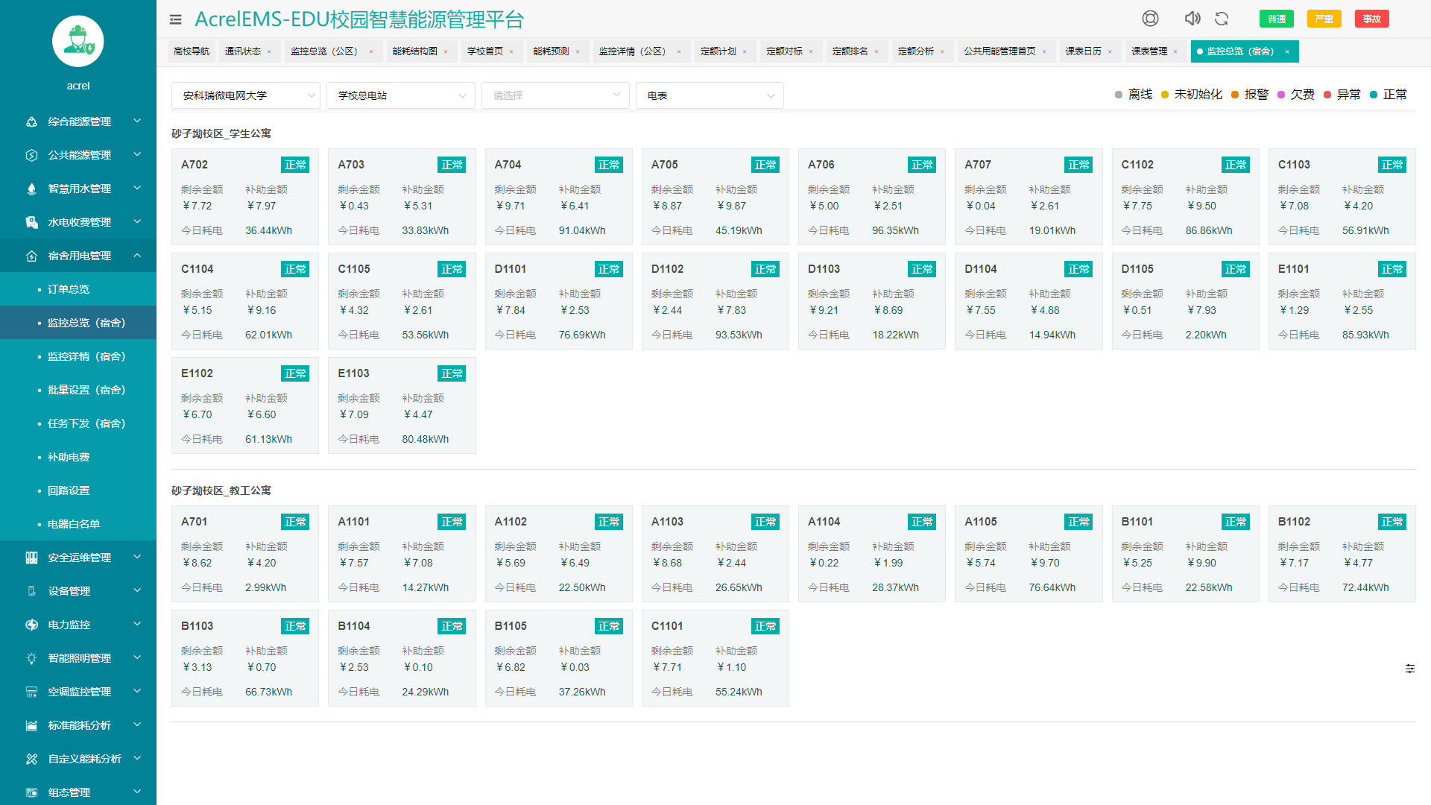Mute the alarm sound speaker icon

pos(1192,19)
